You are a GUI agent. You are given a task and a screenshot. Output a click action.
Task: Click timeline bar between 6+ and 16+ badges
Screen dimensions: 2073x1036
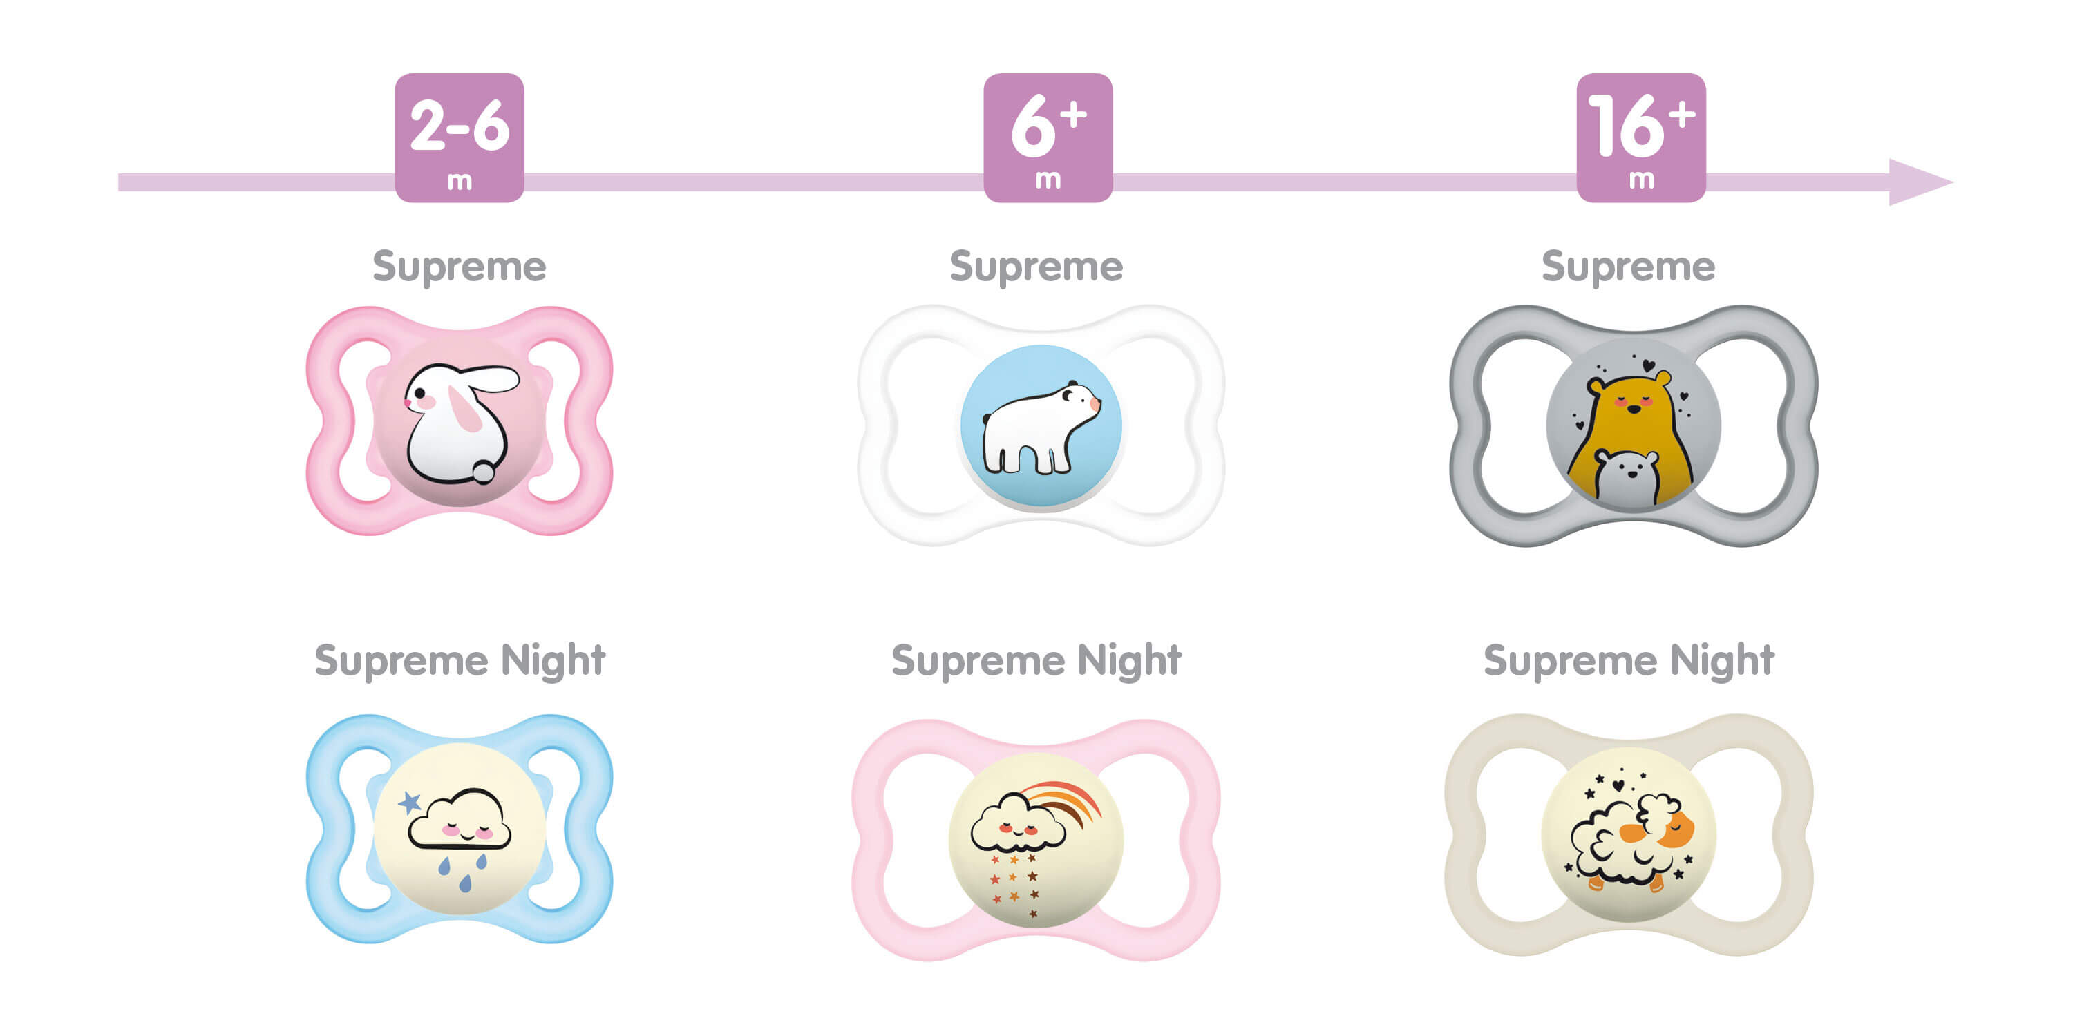tap(1344, 182)
